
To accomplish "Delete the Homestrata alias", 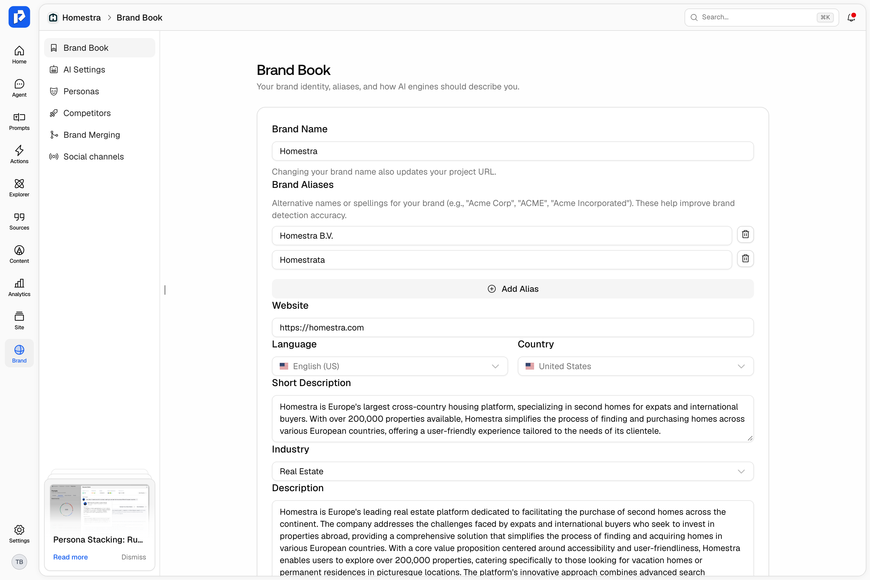I will click(745, 259).
